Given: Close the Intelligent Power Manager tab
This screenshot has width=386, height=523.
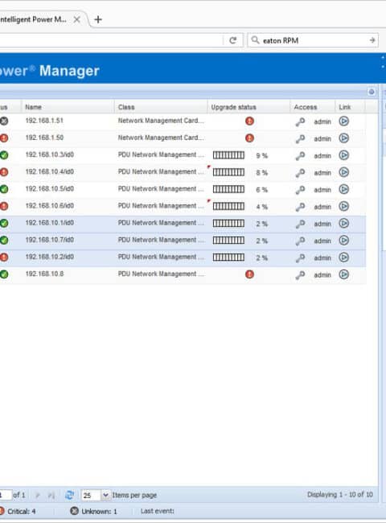Looking at the screenshot, I should (76, 19).
